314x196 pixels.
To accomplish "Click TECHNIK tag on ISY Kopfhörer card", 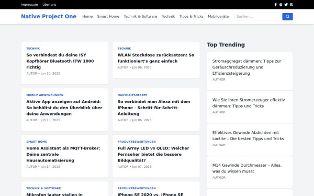I will (x=33, y=49).
